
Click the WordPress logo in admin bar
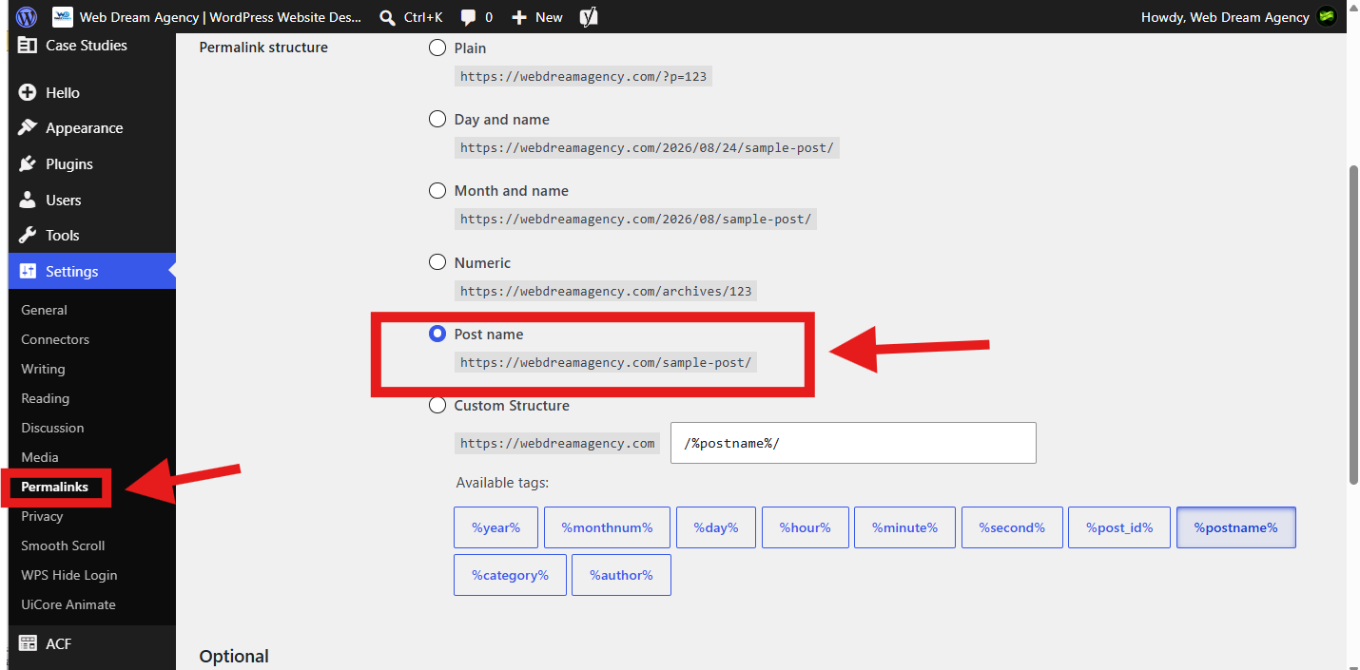27,17
